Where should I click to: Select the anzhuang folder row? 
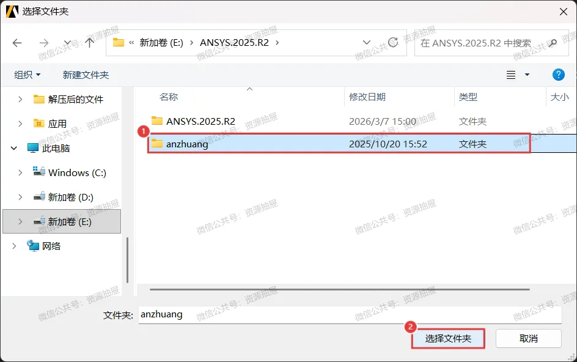tap(362, 144)
